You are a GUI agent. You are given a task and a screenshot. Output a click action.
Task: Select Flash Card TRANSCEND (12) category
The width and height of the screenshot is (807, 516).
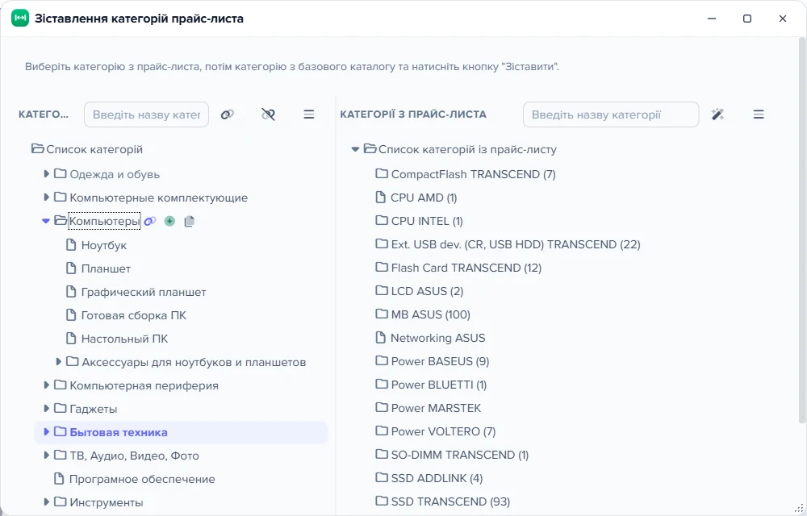[x=466, y=268]
